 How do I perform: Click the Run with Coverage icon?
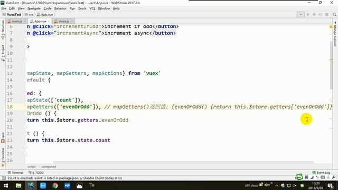tap(321, 14)
